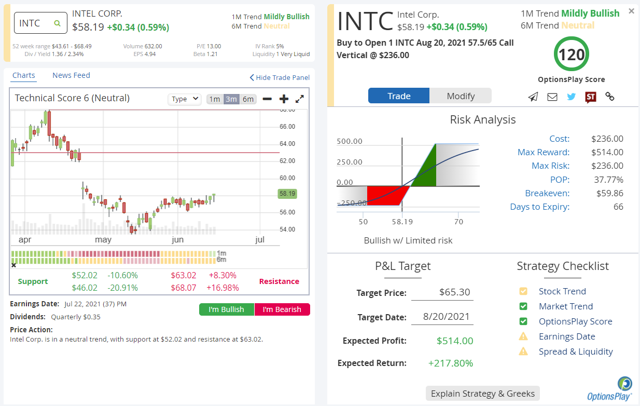Viewport: 640px width, 406px height.
Task: Copy trade link with chain icon
Action: click(610, 97)
